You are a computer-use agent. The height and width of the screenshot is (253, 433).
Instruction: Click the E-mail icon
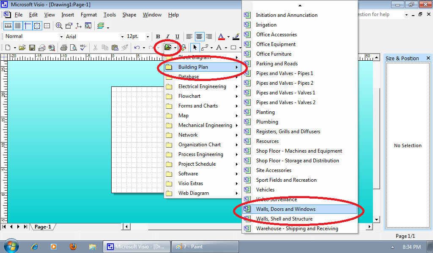[x=42, y=48]
